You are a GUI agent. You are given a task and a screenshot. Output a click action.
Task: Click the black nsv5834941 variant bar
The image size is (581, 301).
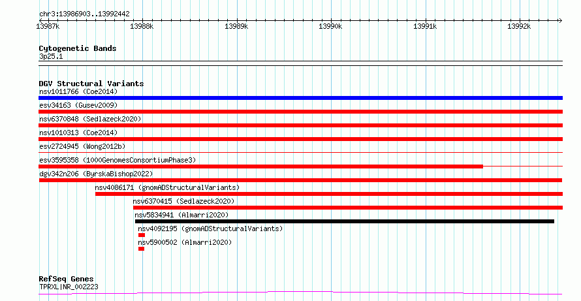click(345, 221)
